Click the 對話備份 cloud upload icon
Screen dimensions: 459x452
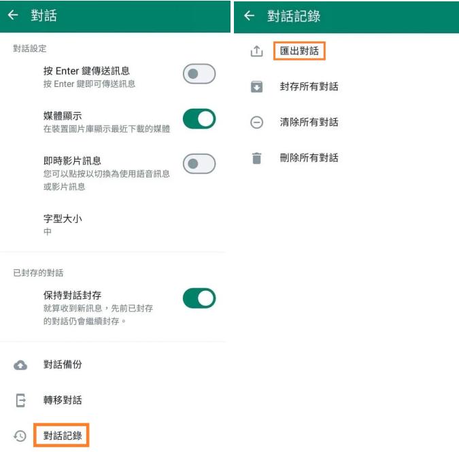tap(20, 365)
